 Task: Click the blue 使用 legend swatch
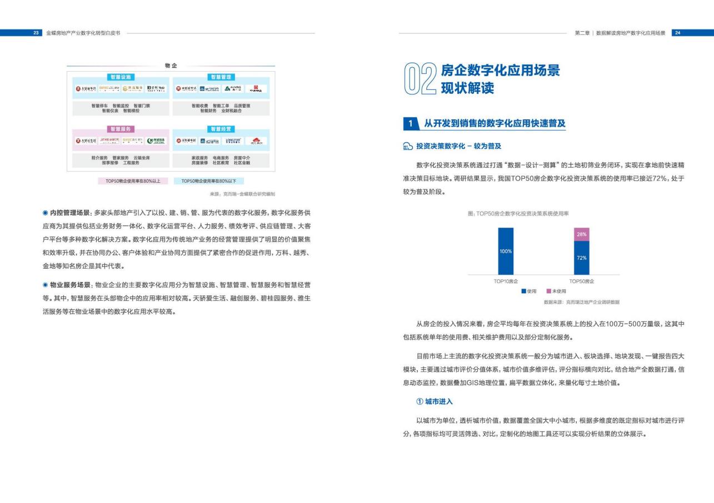[523, 291]
